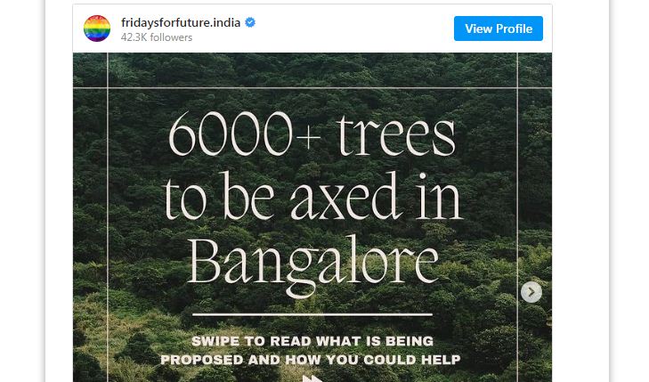Click the 42.3K followers text
This screenshot has height=382, width=649.
[x=157, y=37]
